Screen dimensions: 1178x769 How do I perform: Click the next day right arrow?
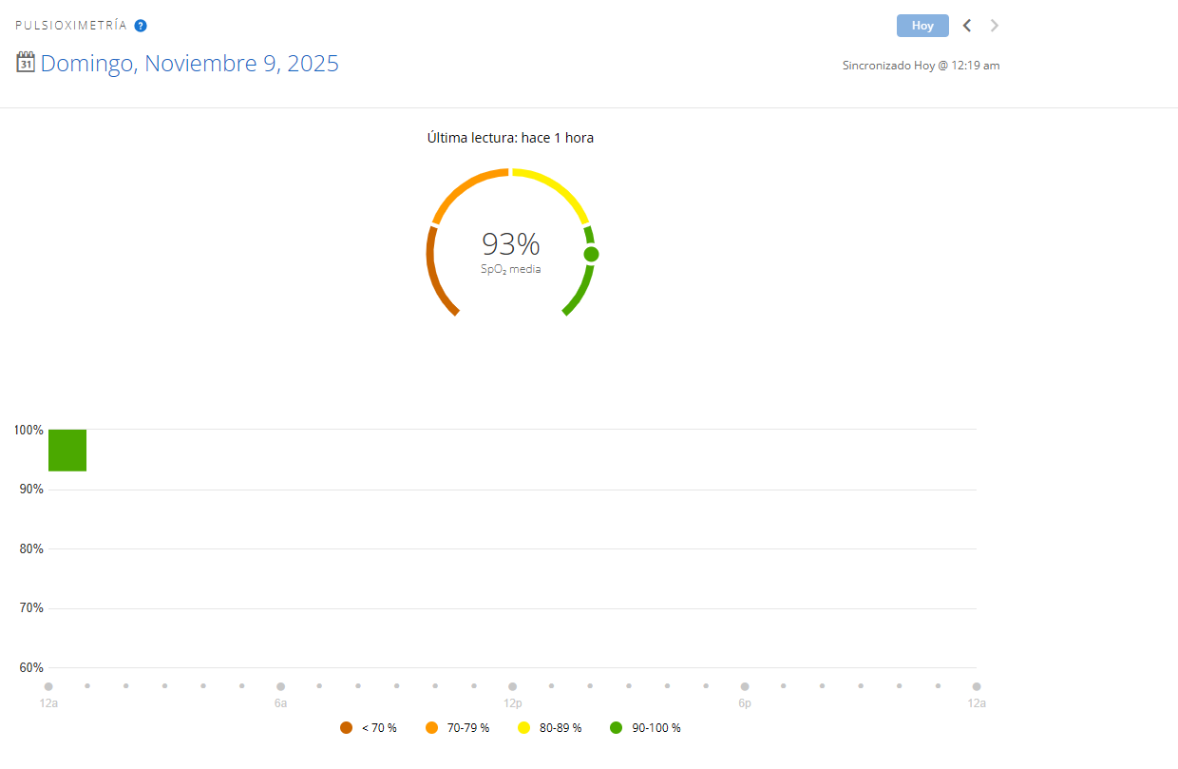pyautogui.click(x=995, y=26)
